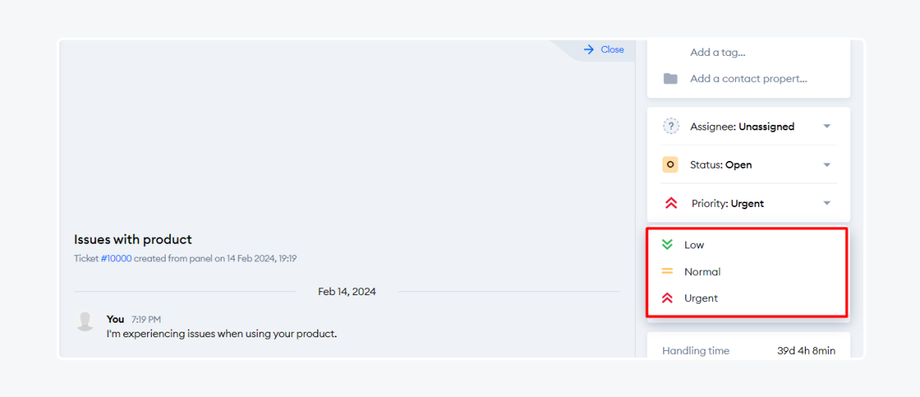Click the user avatar next to You
920x397 pixels.
[85, 321]
